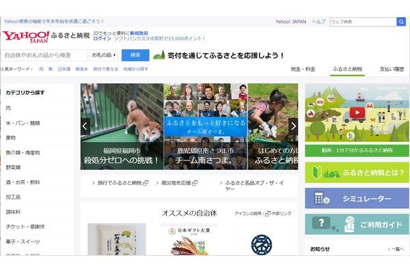The image size is (410, 273).
Task: Open the シミュレーター banner
Action: pyautogui.click(x=357, y=198)
